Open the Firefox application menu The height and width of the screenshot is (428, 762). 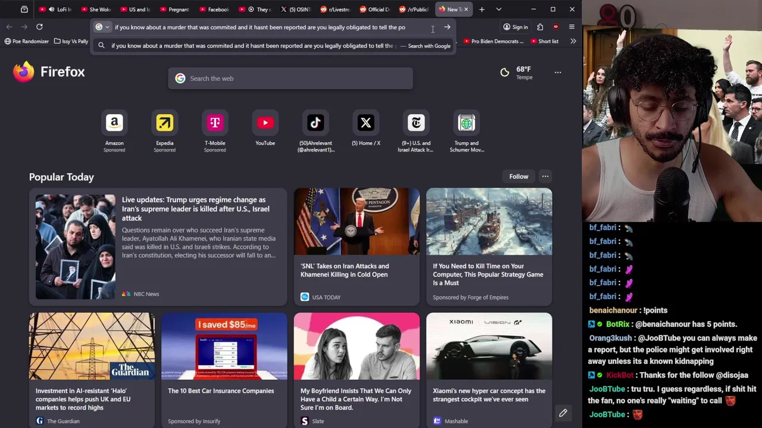(571, 27)
